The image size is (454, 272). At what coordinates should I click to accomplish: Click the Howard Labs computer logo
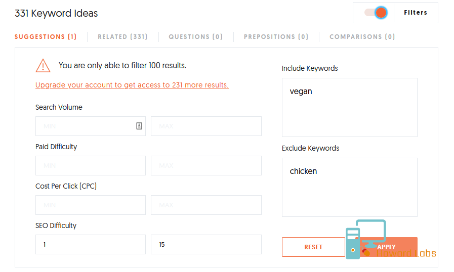coord(366,239)
